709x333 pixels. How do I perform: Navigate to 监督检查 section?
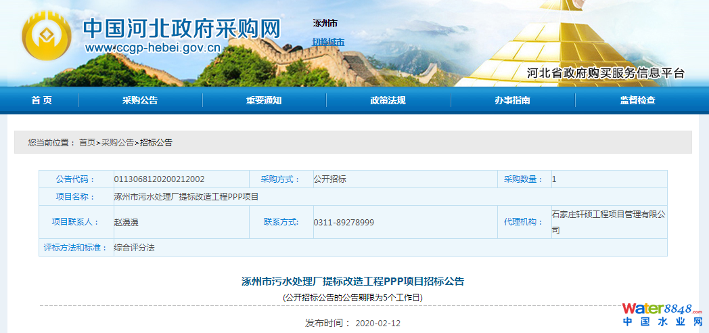pyautogui.click(x=637, y=100)
